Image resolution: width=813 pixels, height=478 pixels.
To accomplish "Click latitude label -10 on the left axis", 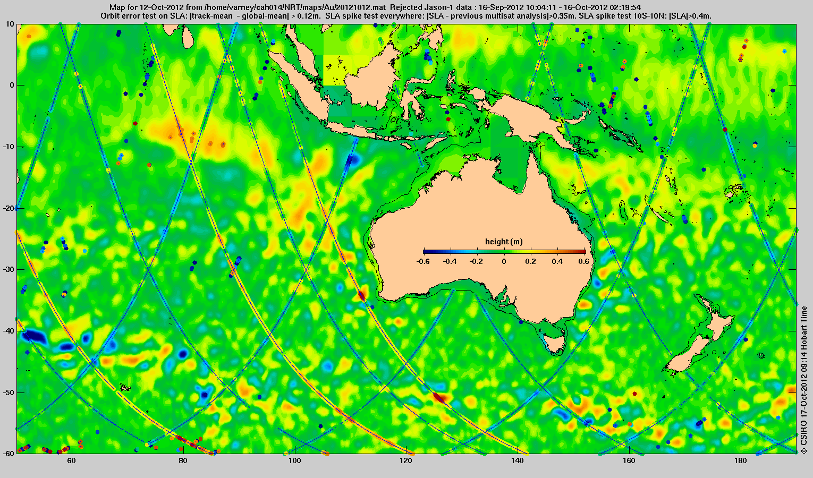I will (x=9, y=147).
